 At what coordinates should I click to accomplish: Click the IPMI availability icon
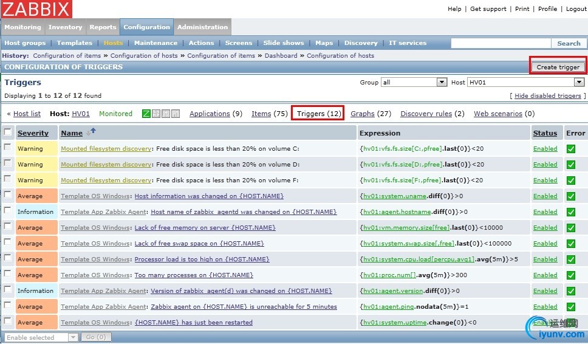click(x=176, y=114)
